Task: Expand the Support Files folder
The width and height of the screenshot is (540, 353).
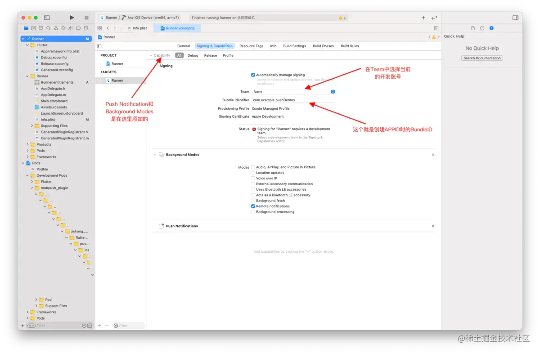Action: coord(36,306)
